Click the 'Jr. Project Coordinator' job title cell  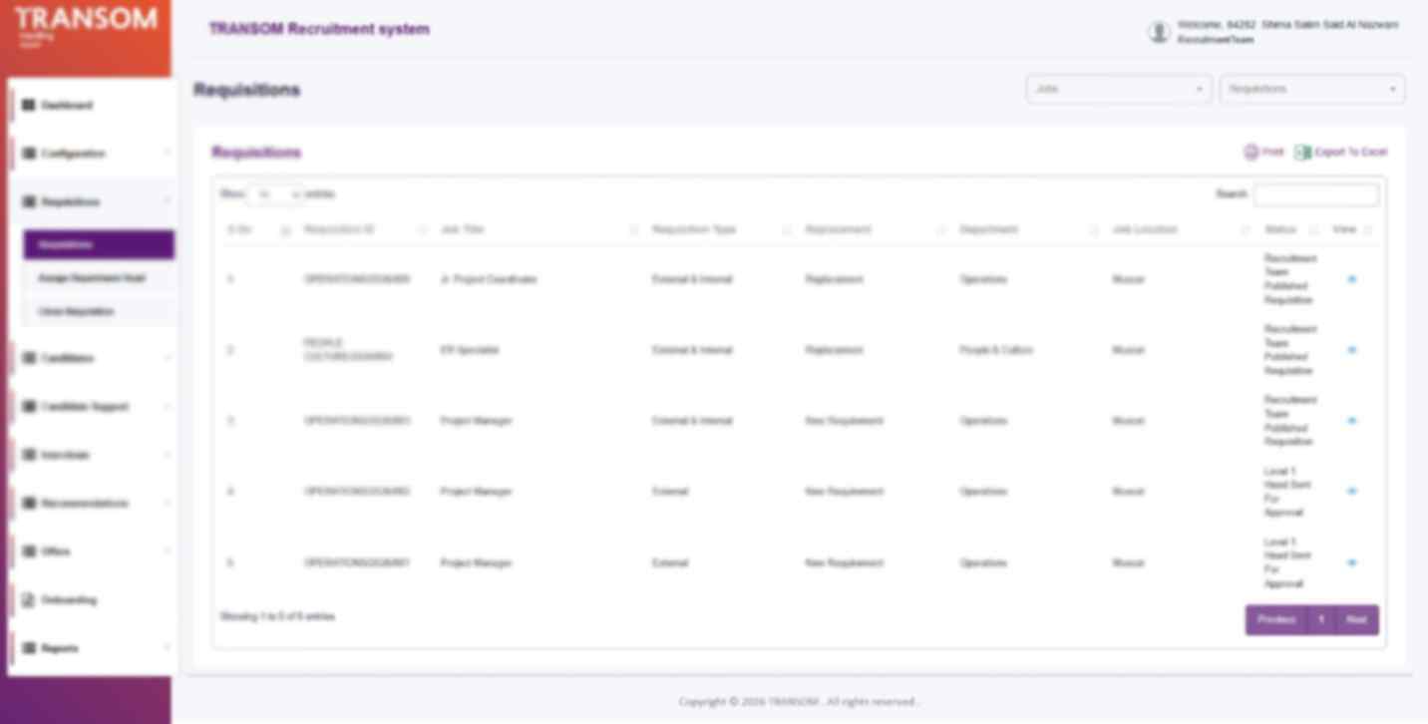pyautogui.click(x=489, y=279)
